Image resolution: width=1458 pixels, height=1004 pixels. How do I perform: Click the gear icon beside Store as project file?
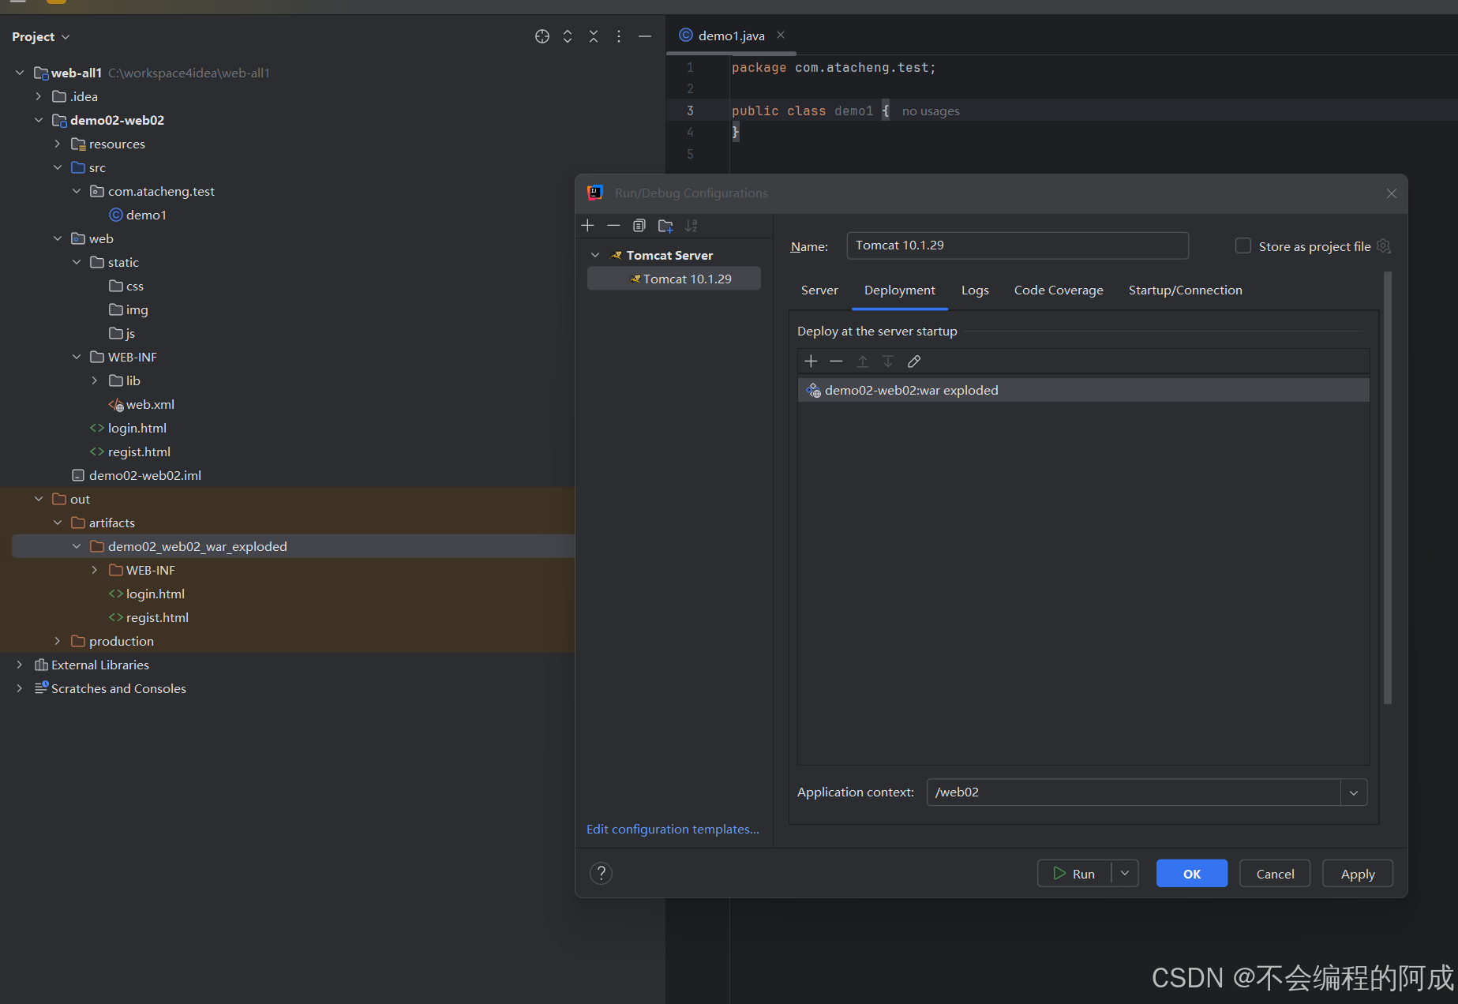pos(1383,246)
